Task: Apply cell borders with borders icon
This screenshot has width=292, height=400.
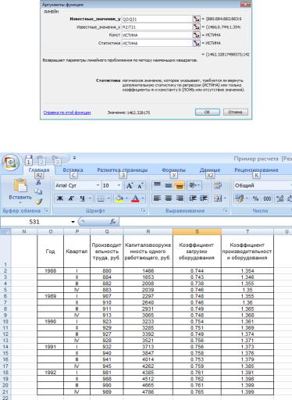Action: pyautogui.click(x=101, y=198)
